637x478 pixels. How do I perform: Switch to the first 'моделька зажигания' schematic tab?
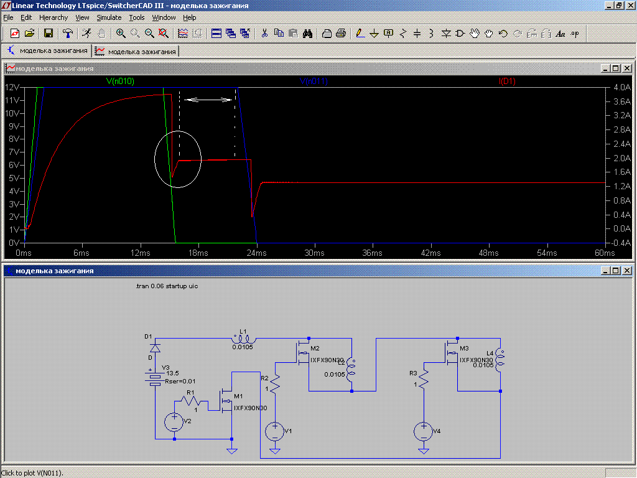(47, 50)
